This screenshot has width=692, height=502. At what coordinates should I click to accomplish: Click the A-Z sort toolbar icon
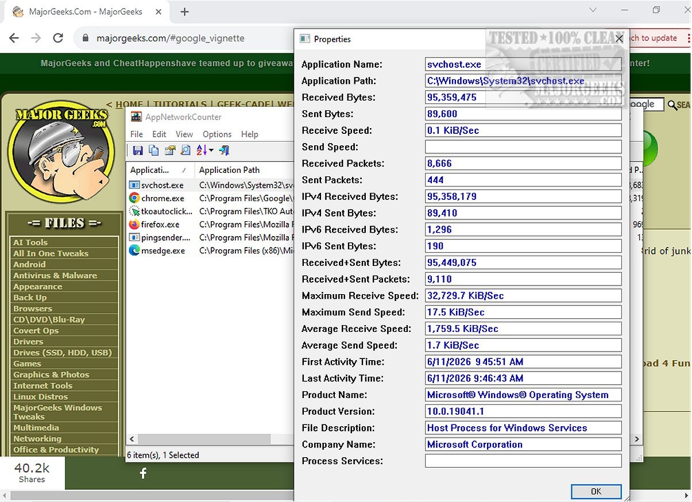pyautogui.click(x=201, y=150)
